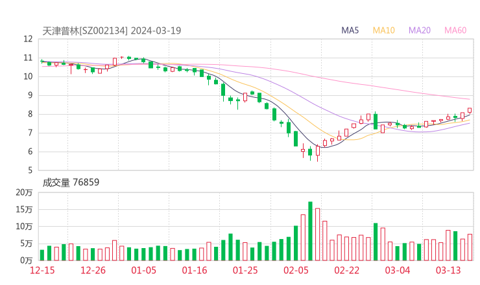Click the price axis value 7

(30, 133)
